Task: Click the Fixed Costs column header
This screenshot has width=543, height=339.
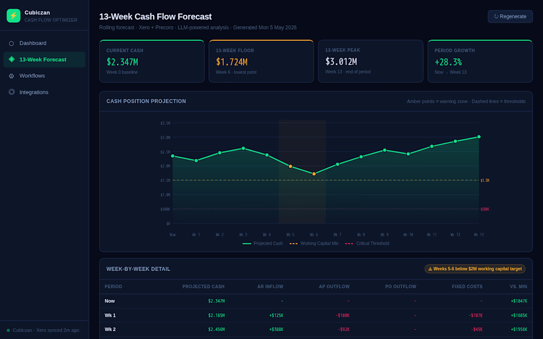Action: coord(467,287)
